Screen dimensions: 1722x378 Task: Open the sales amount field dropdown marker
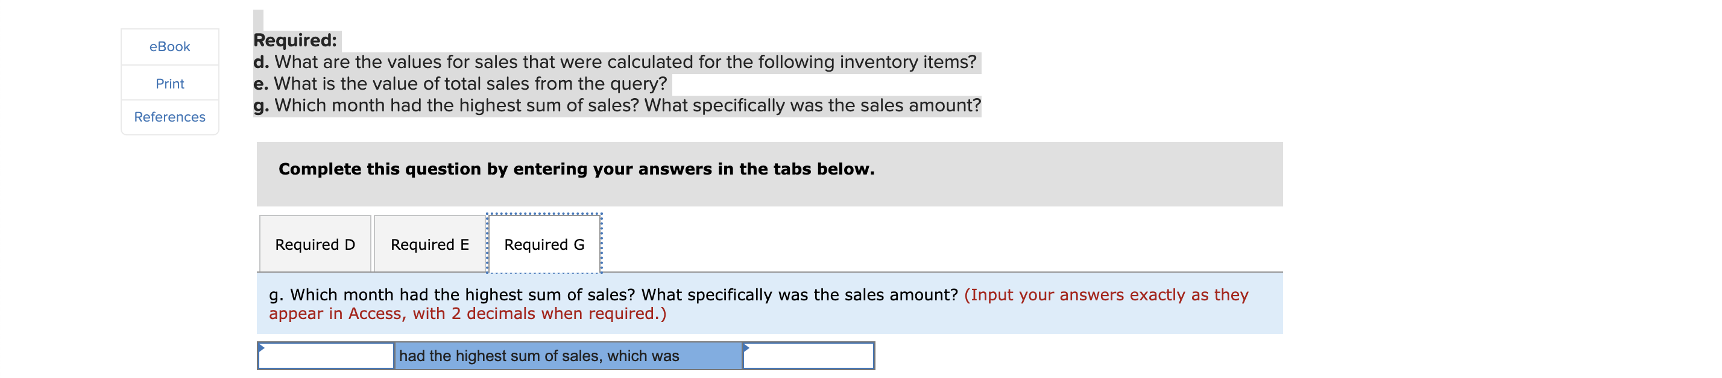[x=745, y=348]
